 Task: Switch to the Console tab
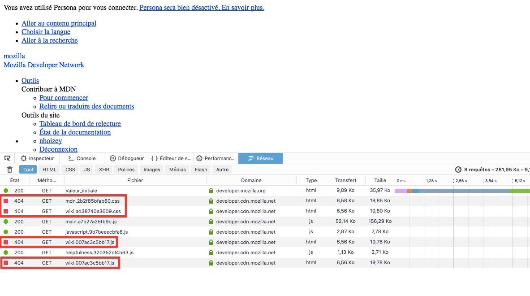point(82,158)
